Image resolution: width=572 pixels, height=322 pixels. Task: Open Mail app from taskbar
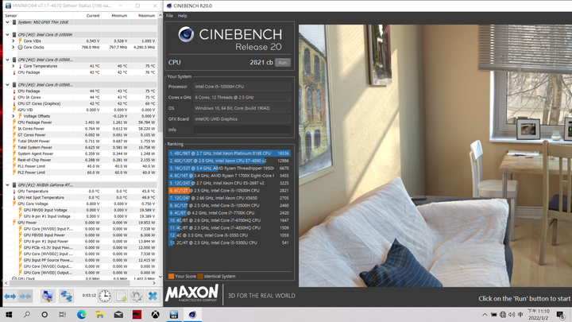pos(118,314)
